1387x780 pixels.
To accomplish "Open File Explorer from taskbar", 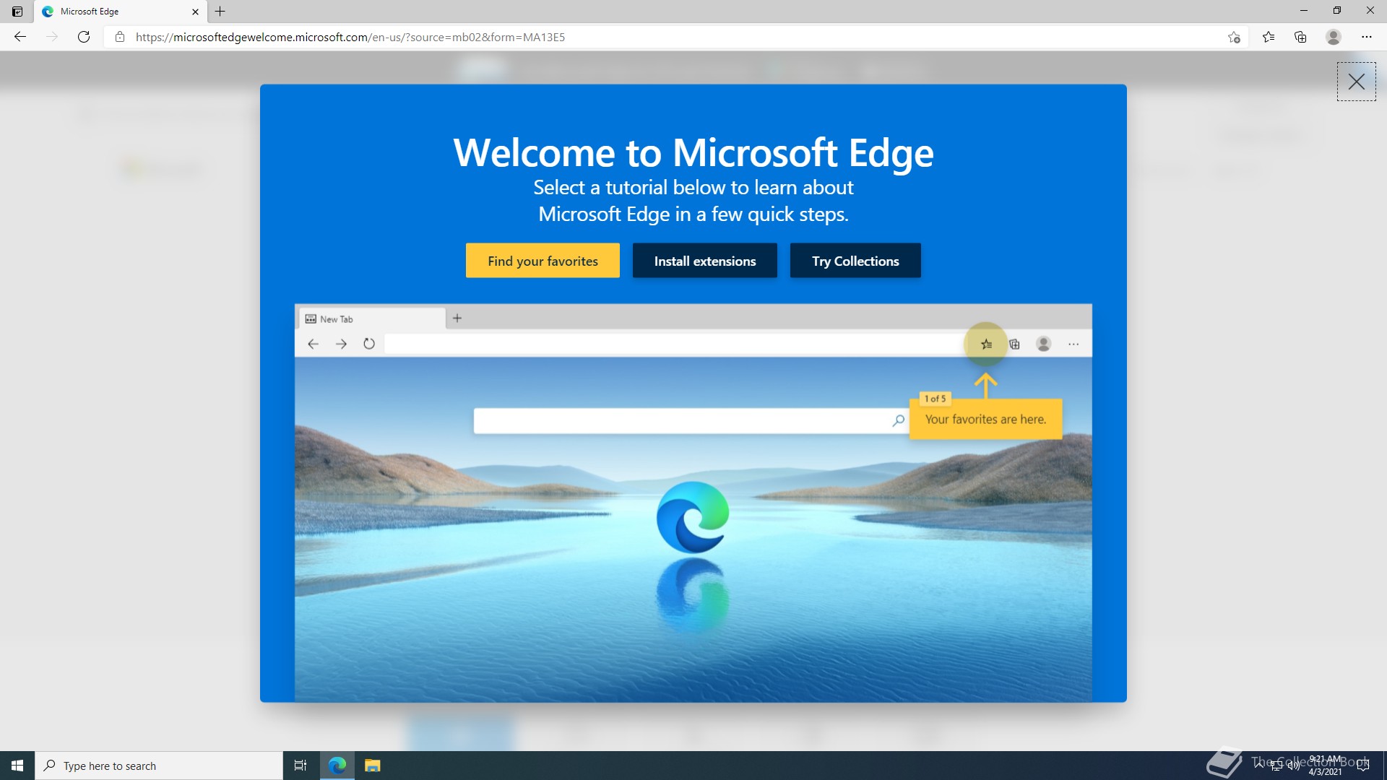I will [x=372, y=766].
